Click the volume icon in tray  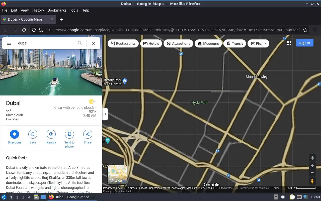point(283,197)
